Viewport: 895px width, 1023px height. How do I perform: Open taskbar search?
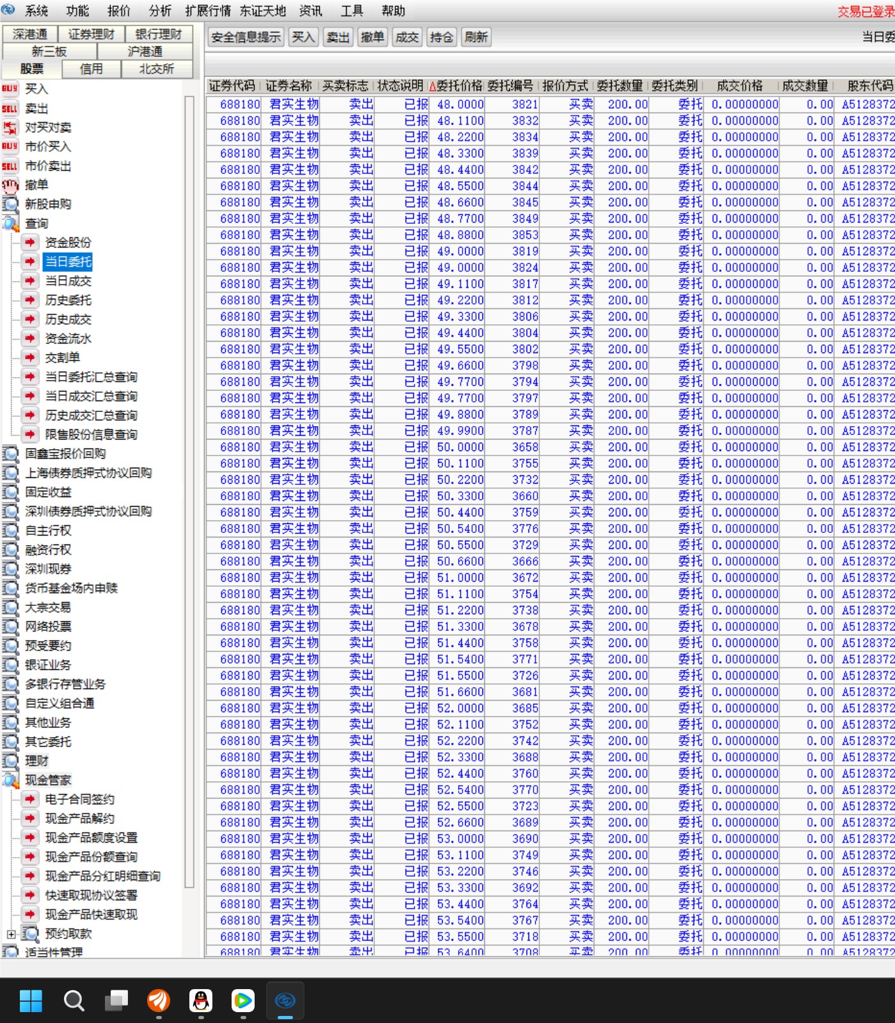(74, 1000)
